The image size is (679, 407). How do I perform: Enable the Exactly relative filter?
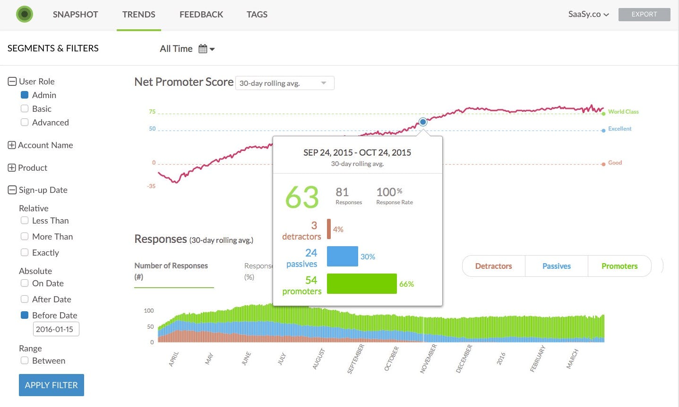click(x=25, y=252)
